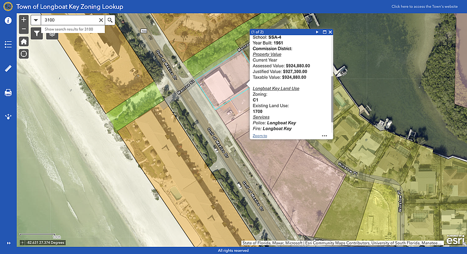This screenshot has width=467, height=254.
Task: Find my location on map
Action: 24,54
